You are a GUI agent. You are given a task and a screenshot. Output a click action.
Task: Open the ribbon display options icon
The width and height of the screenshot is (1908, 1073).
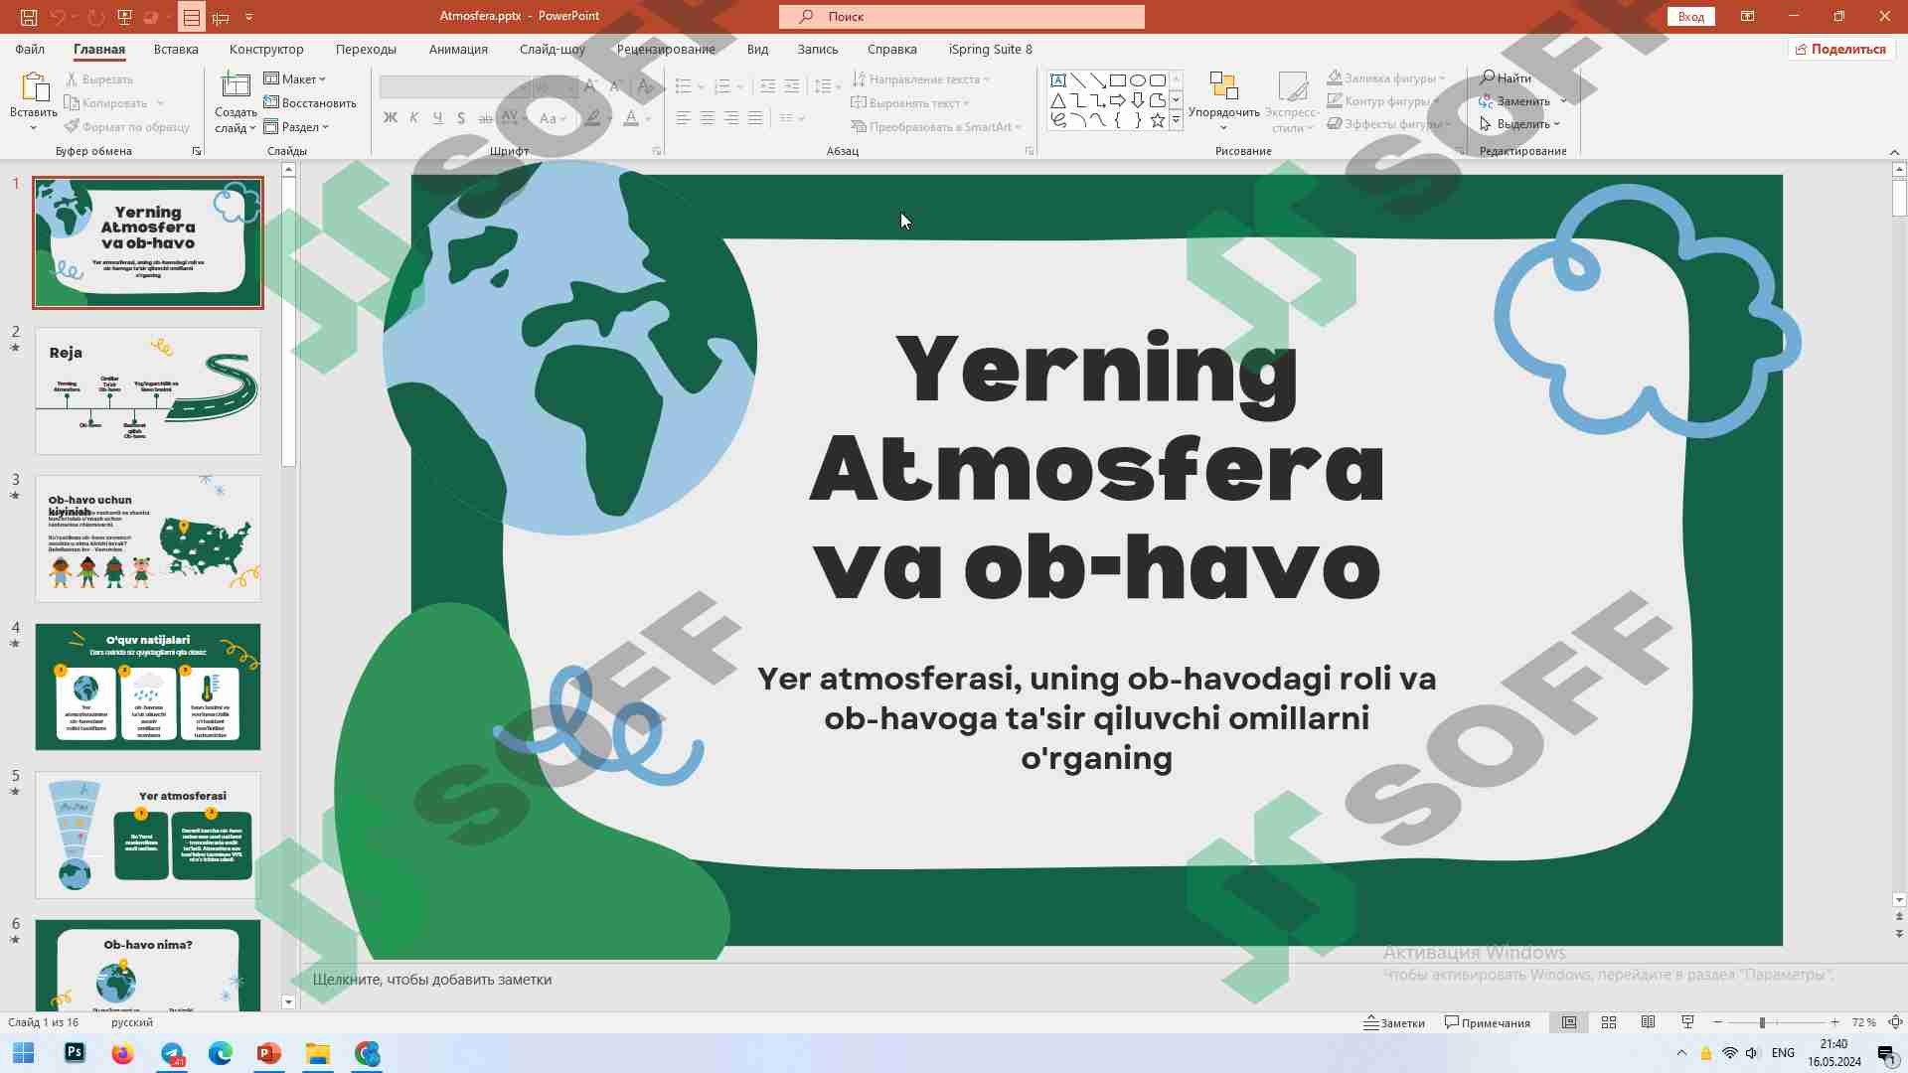(x=1747, y=17)
